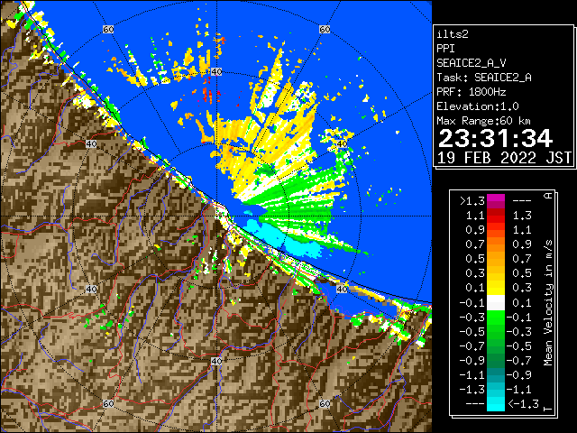Click the dark teal legend swatch
This screenshot has height=433, width=577.
click(x=496, y=372)
